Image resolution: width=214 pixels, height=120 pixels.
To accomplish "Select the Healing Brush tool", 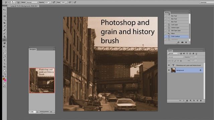I will 4,30.
